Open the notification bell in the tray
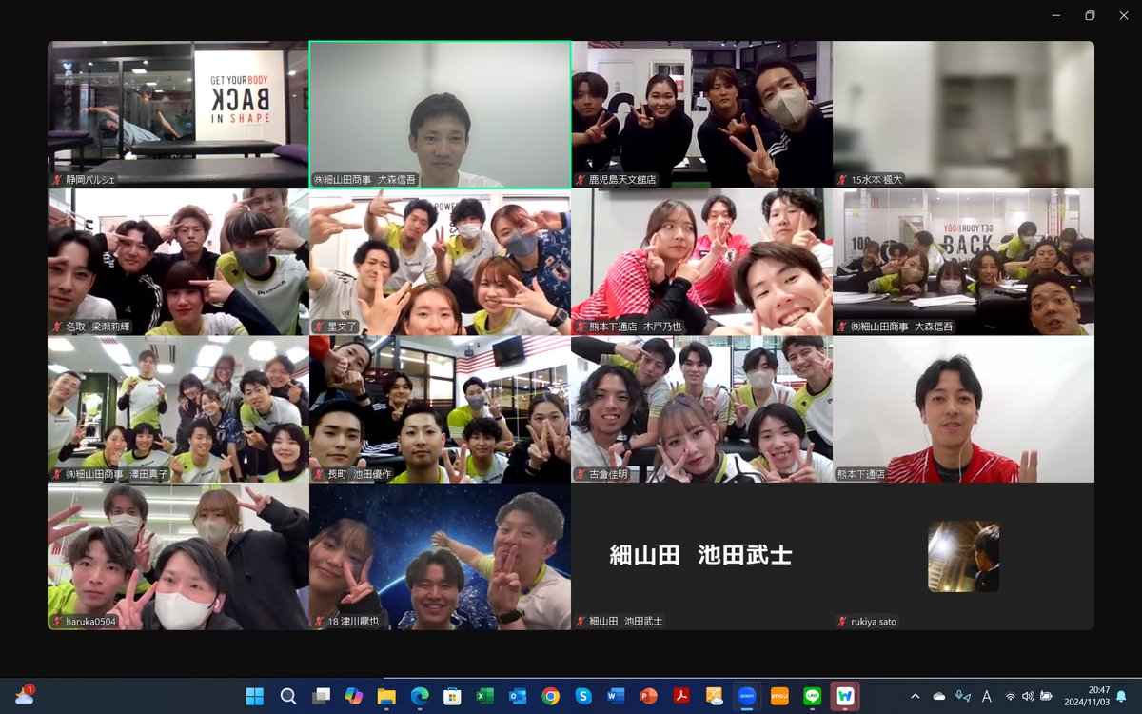The width and height of the screenshot is (1142, 714). [1121, 696]
